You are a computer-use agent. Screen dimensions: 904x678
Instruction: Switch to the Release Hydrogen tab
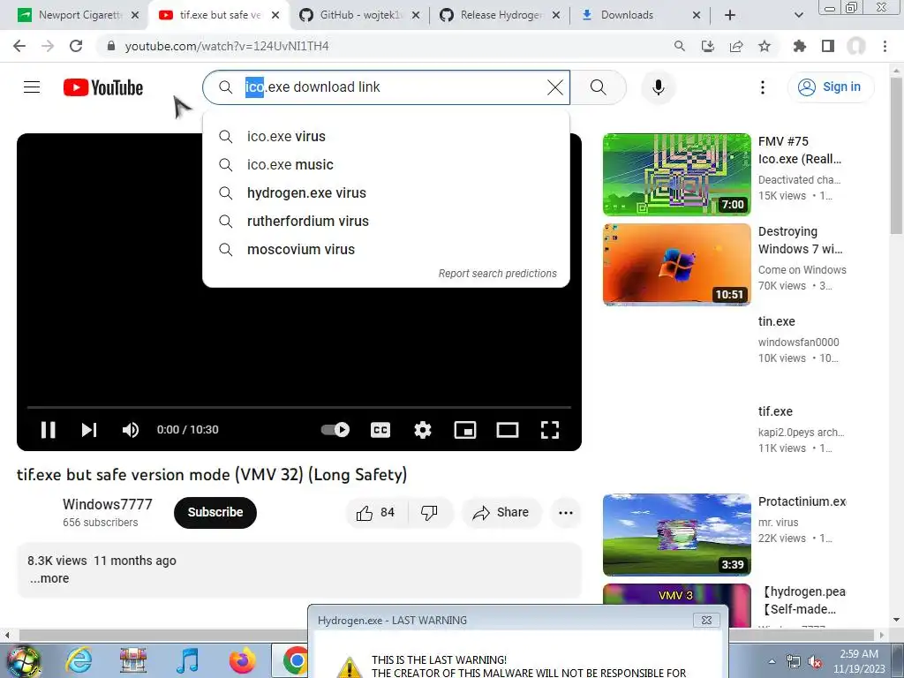coord(501,15)
